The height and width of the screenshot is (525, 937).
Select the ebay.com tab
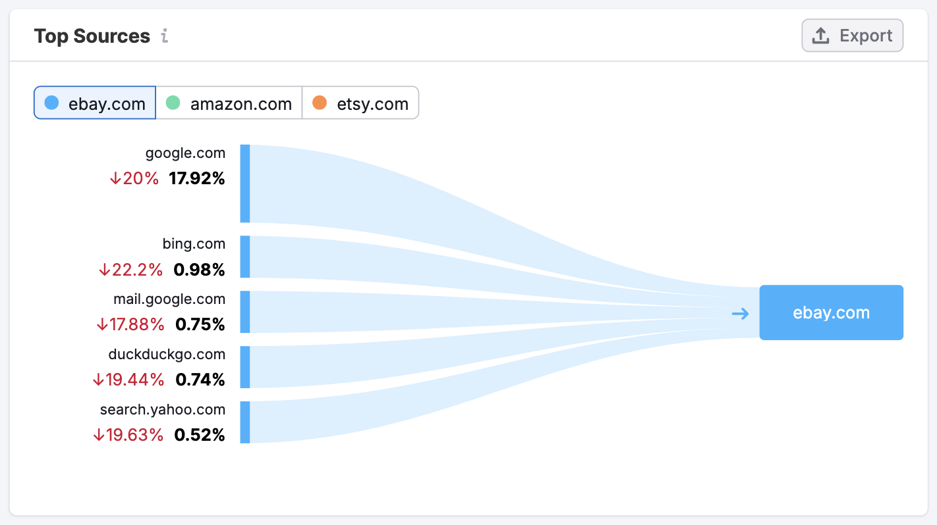95,103
